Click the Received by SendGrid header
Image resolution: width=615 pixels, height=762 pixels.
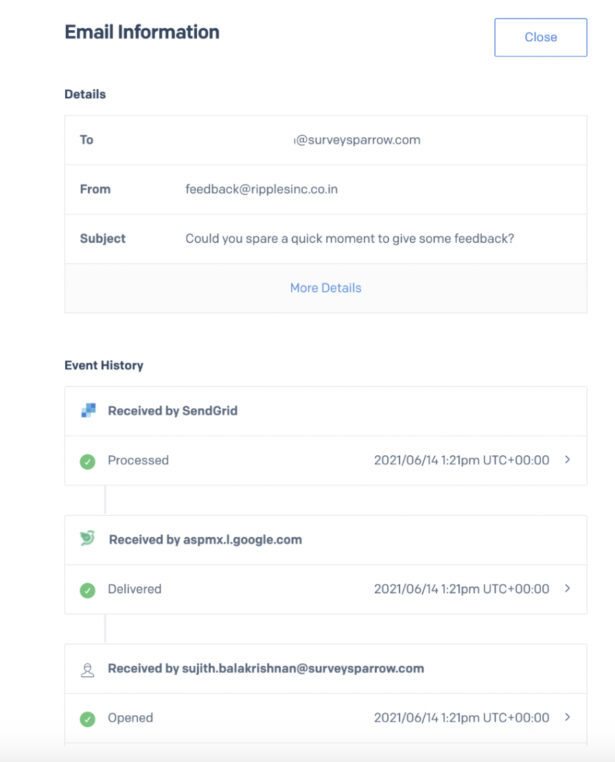click(x=172, y=411)
